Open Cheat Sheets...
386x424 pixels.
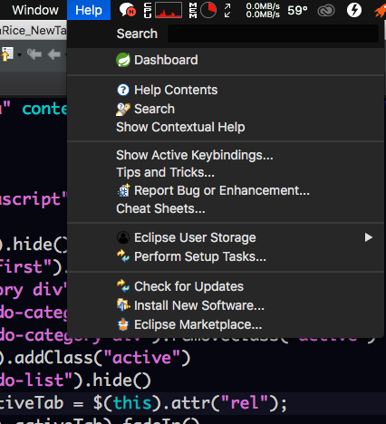click(x=226, y=208)
